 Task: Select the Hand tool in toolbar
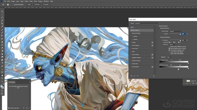point(2,75)
